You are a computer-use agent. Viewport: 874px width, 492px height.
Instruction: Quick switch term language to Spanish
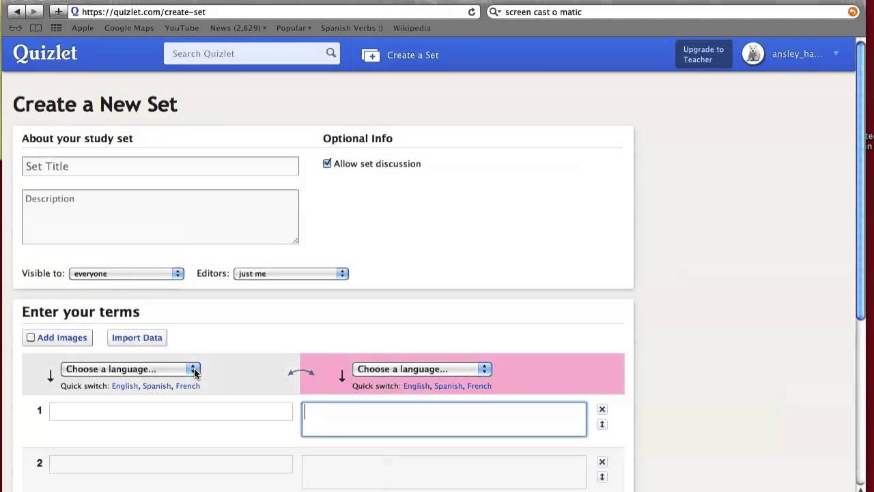tap(156, 386)
